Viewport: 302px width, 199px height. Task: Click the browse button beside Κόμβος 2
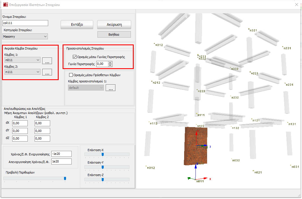(x=47, y=72)
